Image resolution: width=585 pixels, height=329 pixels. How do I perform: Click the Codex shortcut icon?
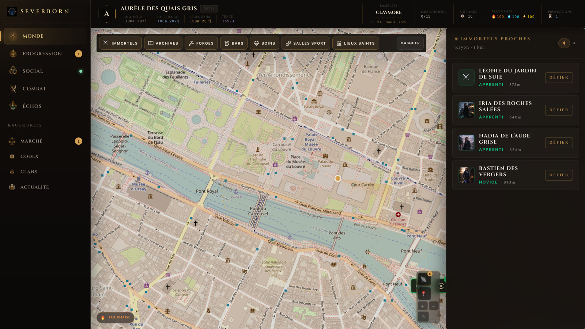point(12,156)
